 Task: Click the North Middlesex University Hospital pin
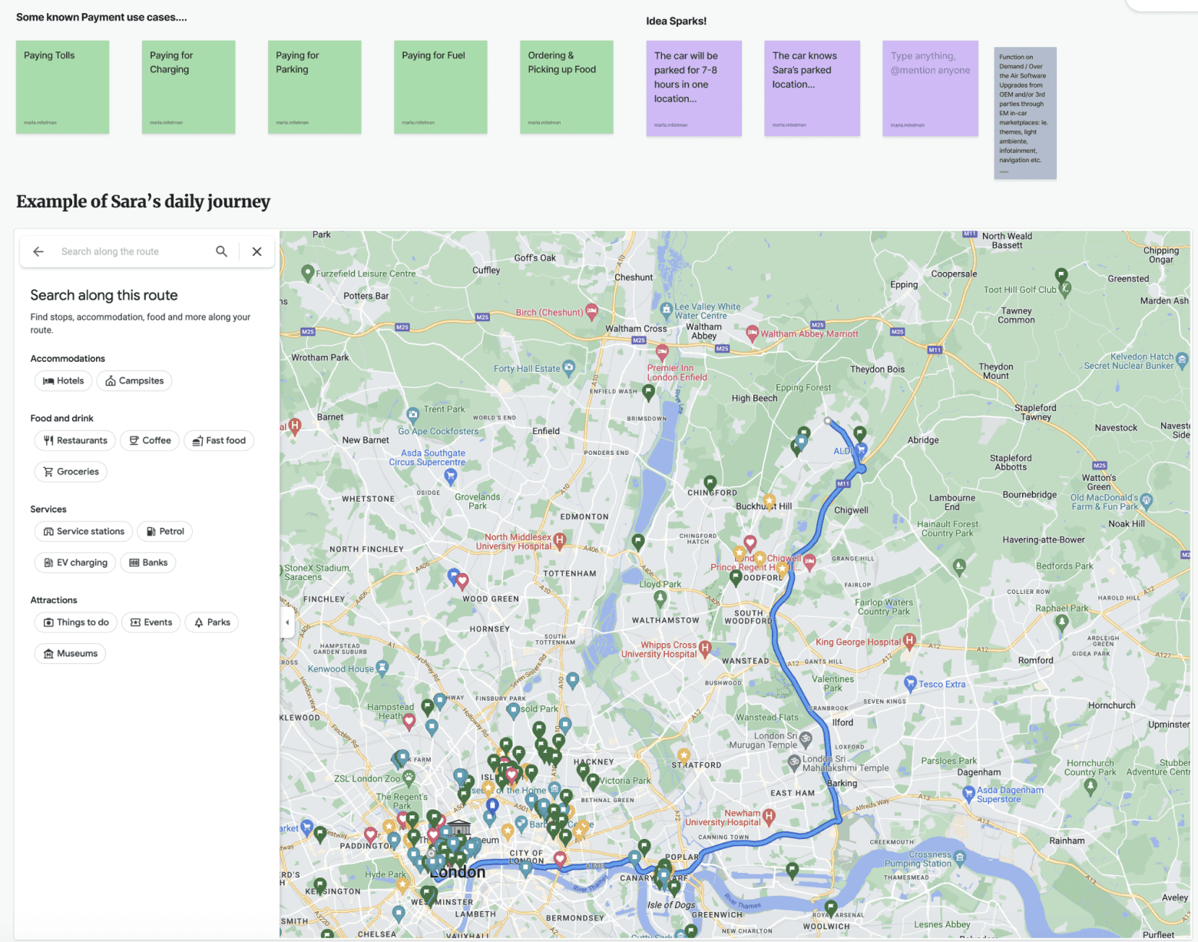click(x=560, y=540)
